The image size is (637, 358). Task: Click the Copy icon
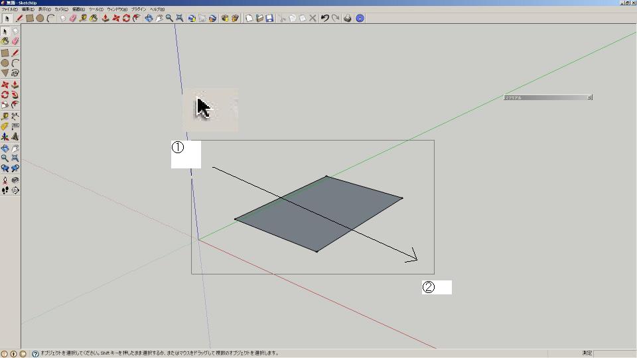[292, 19]
